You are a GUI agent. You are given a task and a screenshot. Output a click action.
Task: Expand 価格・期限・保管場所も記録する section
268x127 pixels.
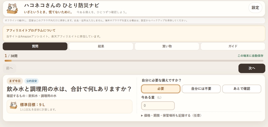171,116
